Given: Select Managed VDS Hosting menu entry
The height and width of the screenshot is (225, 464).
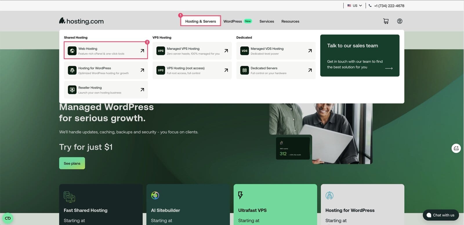Looking at the screenshot, I should [x=276, y=51].
